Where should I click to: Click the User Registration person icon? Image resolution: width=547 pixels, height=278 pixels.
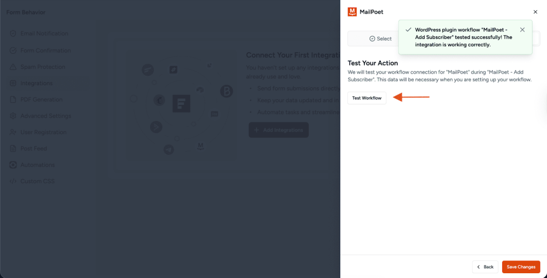pos(13,133)
